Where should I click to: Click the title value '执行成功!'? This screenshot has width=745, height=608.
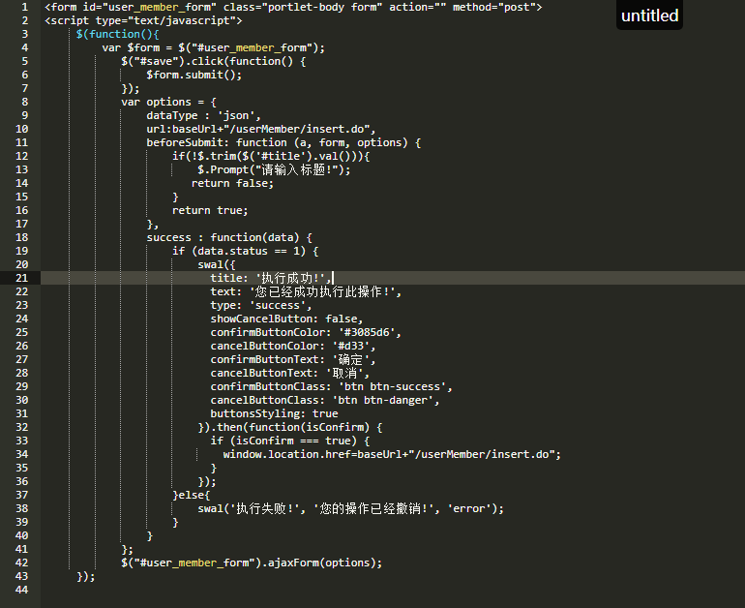[290, 278]
